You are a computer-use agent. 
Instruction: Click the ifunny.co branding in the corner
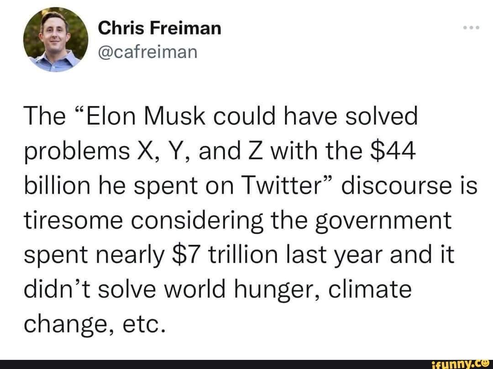pyautogui.click(x=461, y=363)
